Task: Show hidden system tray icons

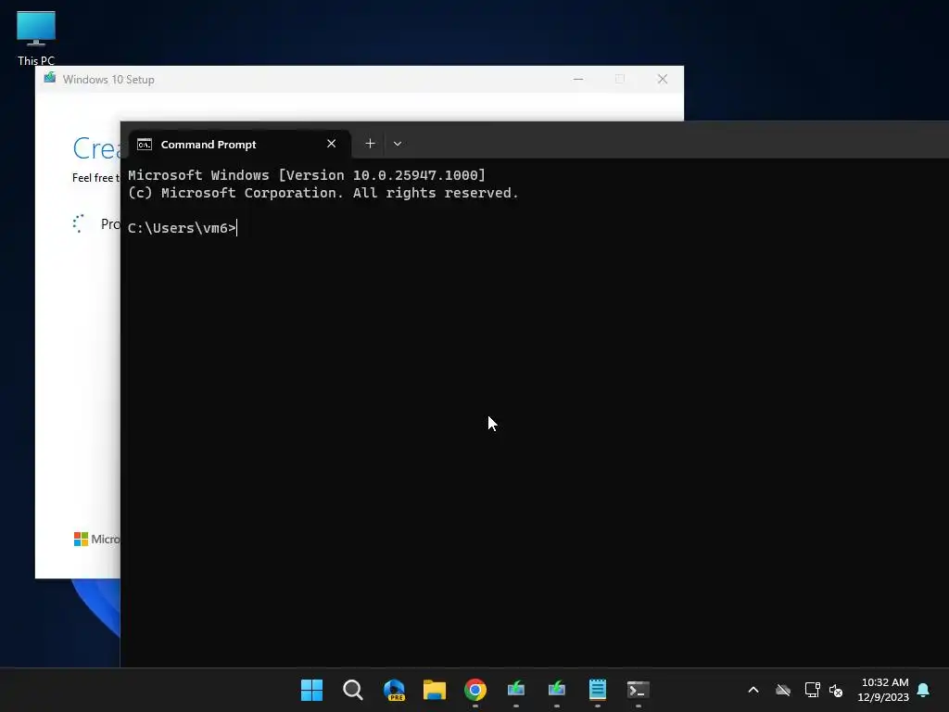Action: point(753,690)
